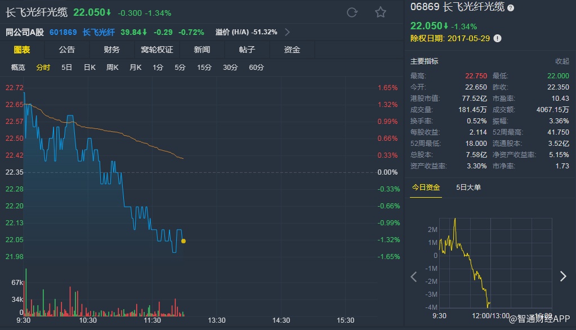The width and height of the screenshot is (576, 330).
Task: Go to next chart with right arrow
Action: pos(562,277)
